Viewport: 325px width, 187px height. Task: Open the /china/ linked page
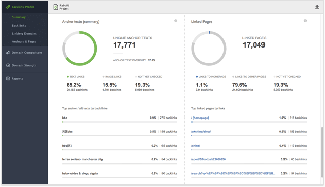coord(196,146)
